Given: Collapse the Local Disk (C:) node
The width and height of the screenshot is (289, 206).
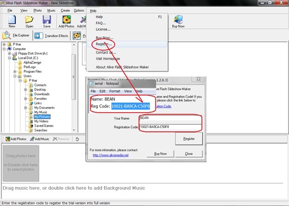Looking at the screenshot, I should [x=9, y=58].
